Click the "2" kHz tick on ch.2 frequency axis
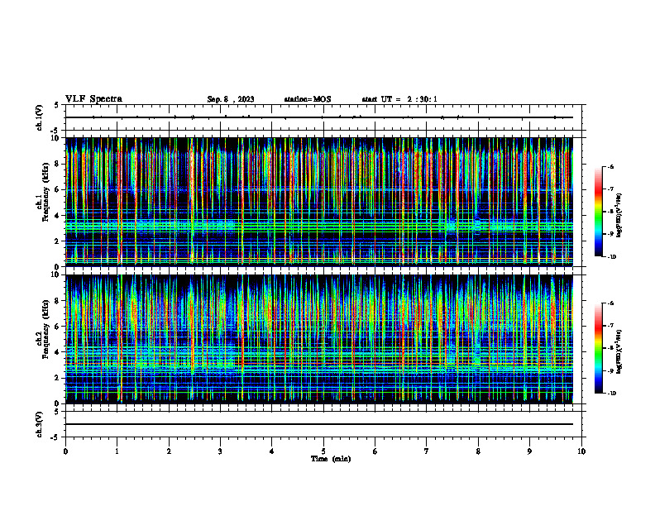655x506 pixels. [57, 378]
